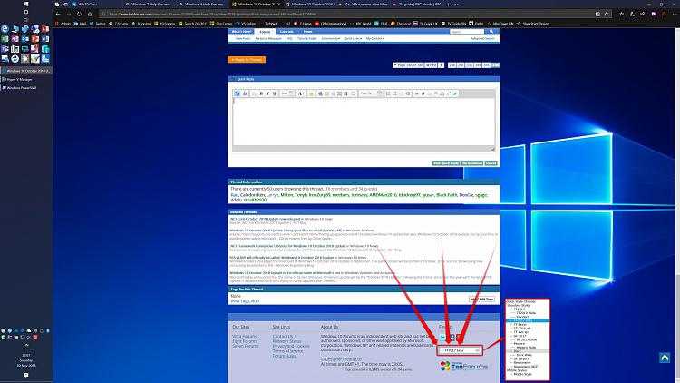Click the Go Advanced button
680x383 pixels.
pyautogui.click(x=472, y=163)
